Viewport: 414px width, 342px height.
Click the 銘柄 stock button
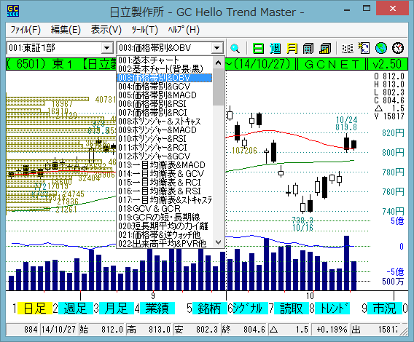(209, 308)
